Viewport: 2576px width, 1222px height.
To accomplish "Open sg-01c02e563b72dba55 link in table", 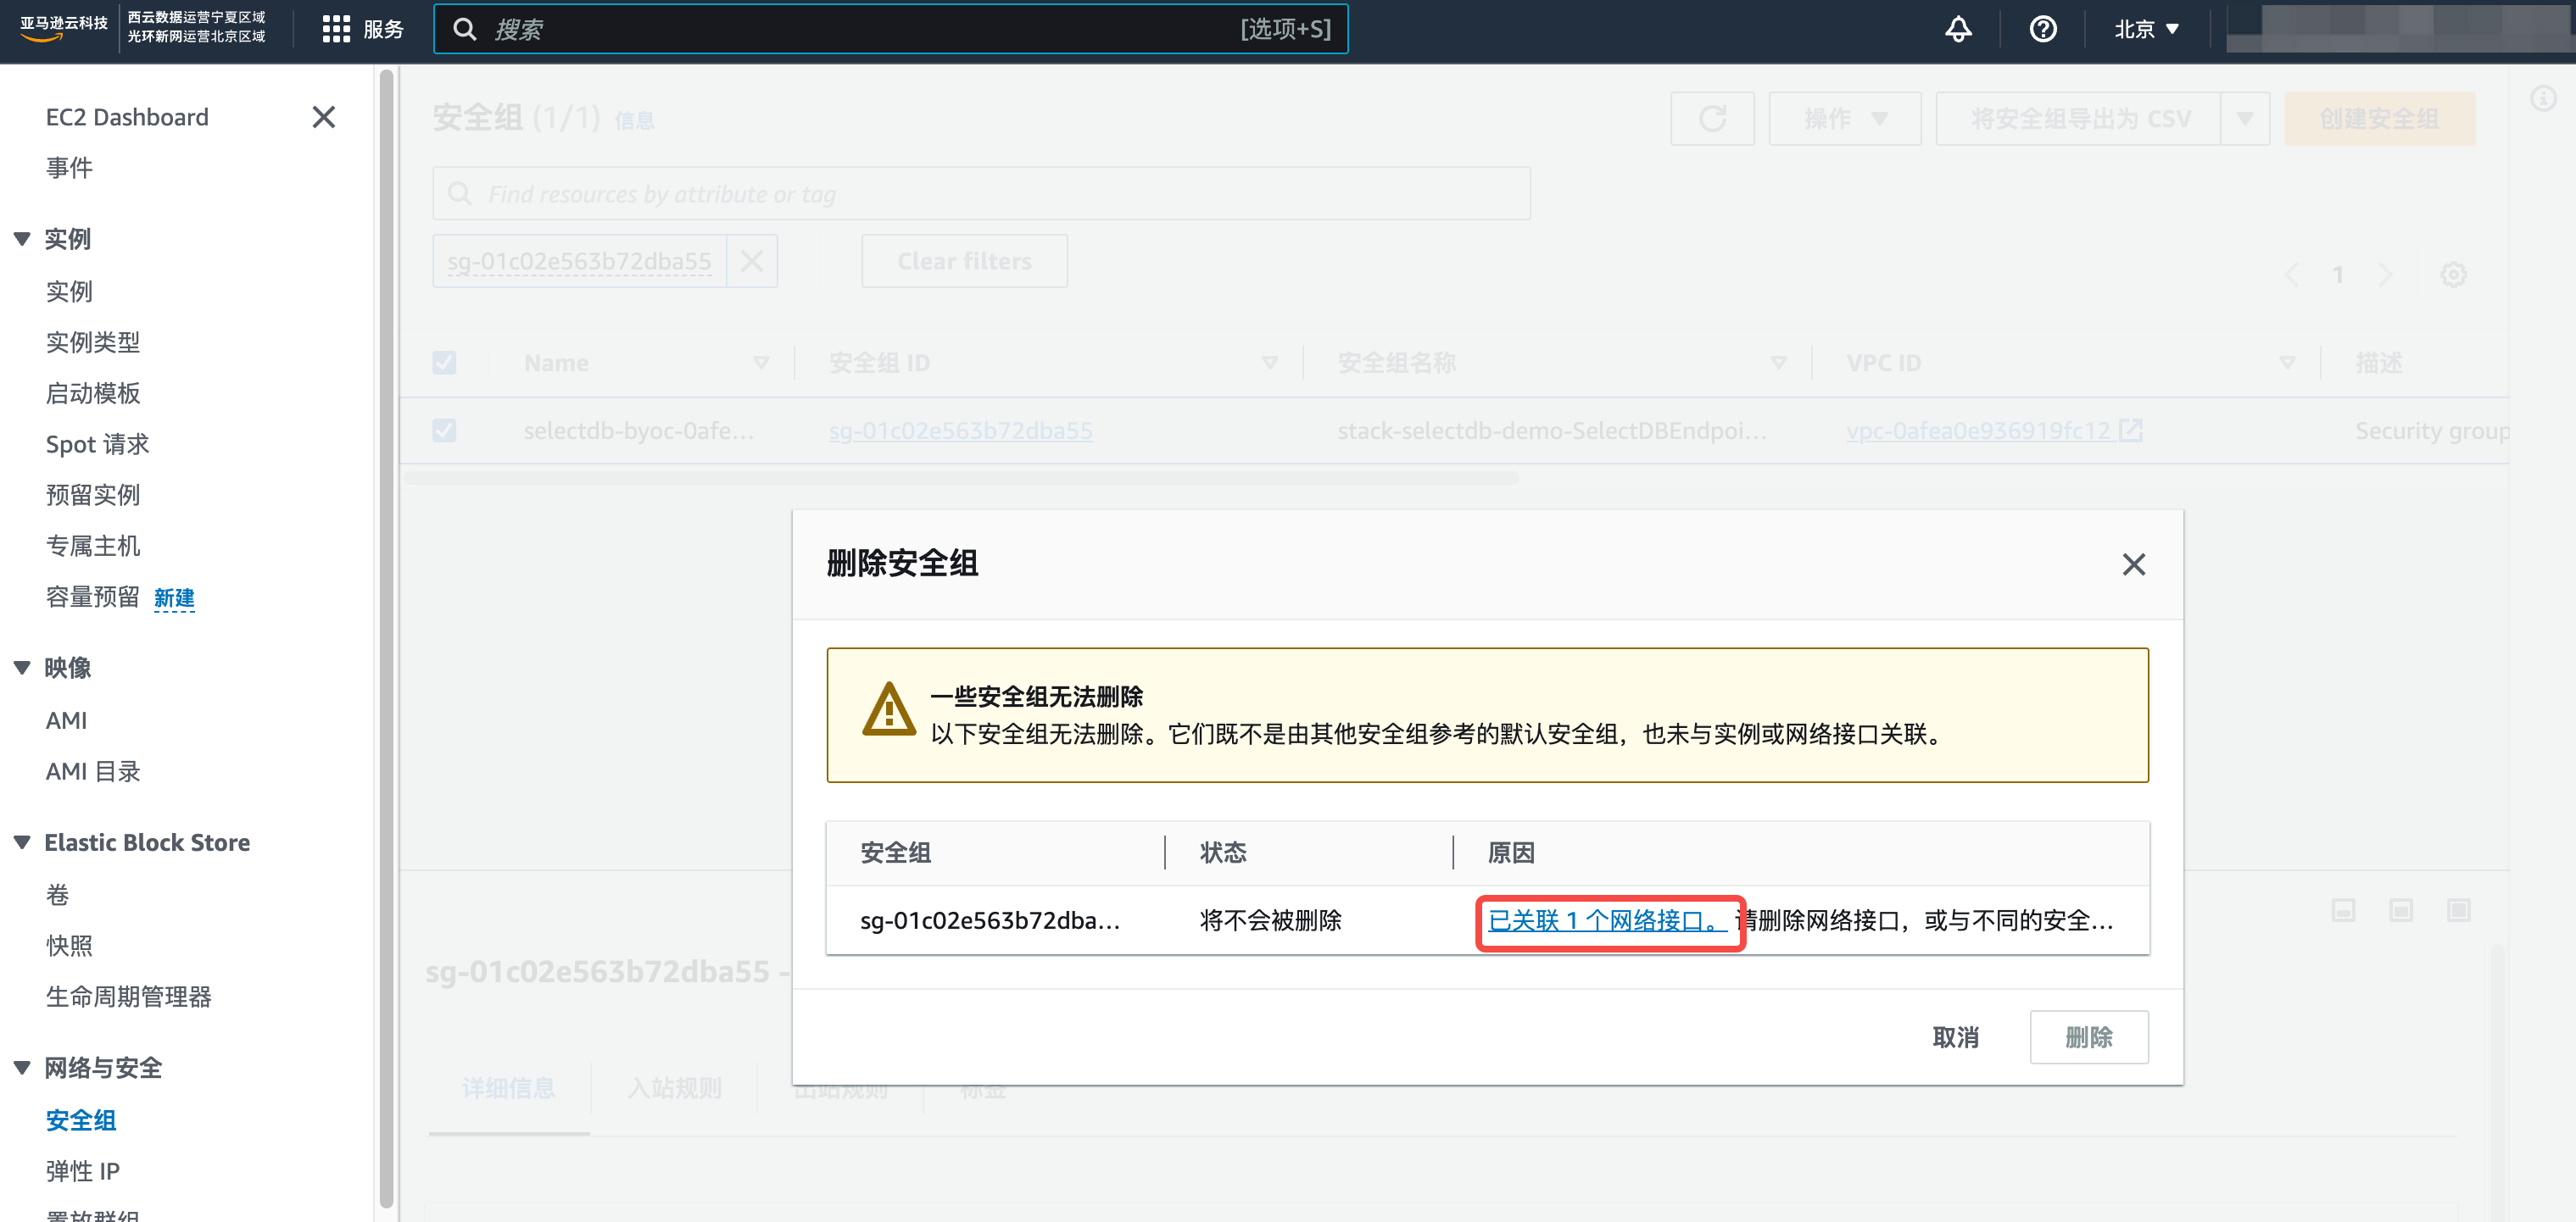I will pos(960,430).
